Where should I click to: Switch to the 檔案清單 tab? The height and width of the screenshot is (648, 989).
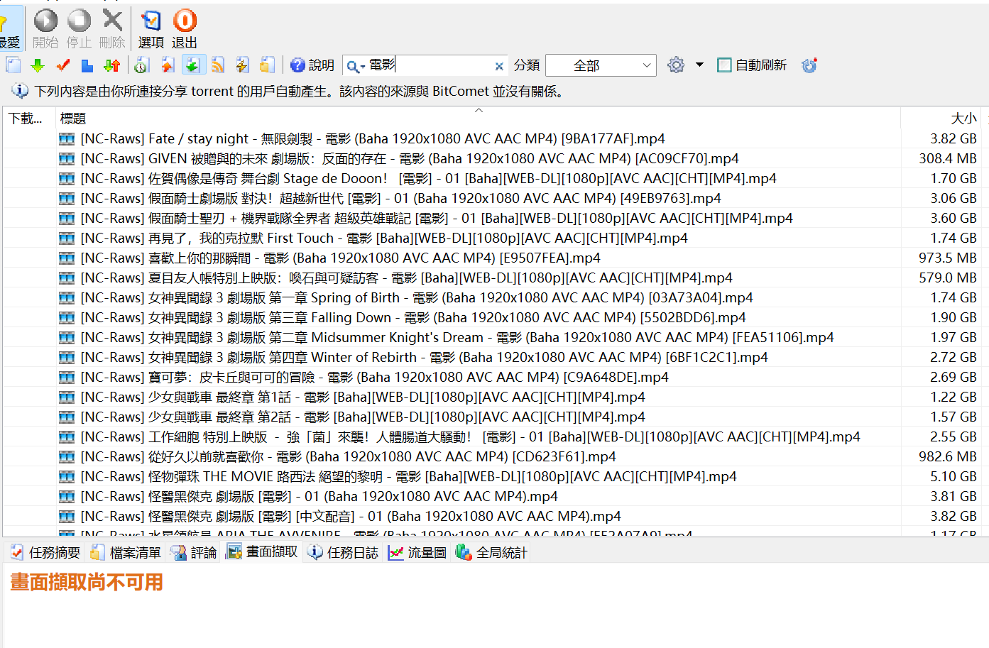(126, 552)
